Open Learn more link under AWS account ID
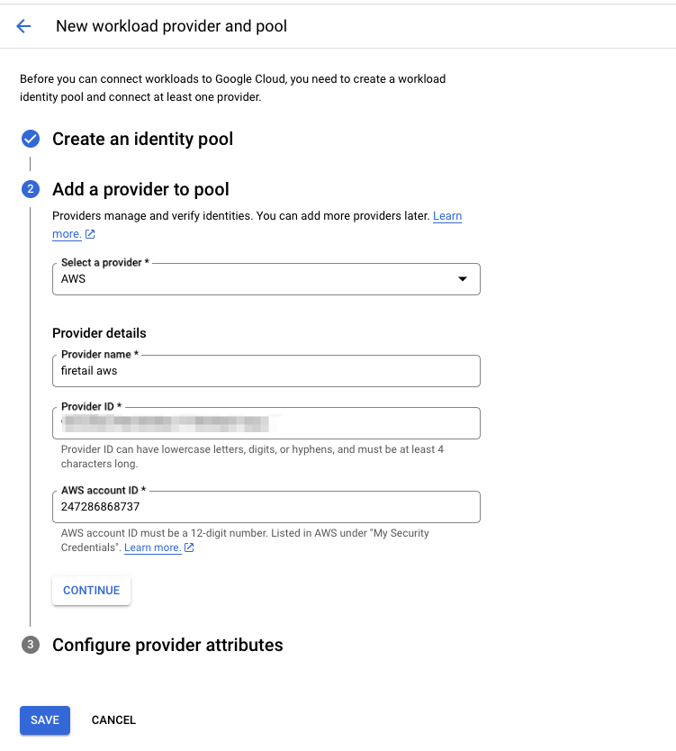The image size is (676, 751). click(x=151, y=547)
